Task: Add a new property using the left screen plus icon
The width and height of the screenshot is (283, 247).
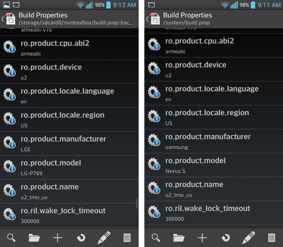Action: [58, 237]
